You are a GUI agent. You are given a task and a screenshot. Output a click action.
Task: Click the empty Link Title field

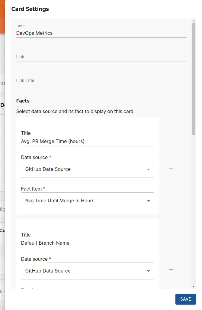[x=101, y=81]
